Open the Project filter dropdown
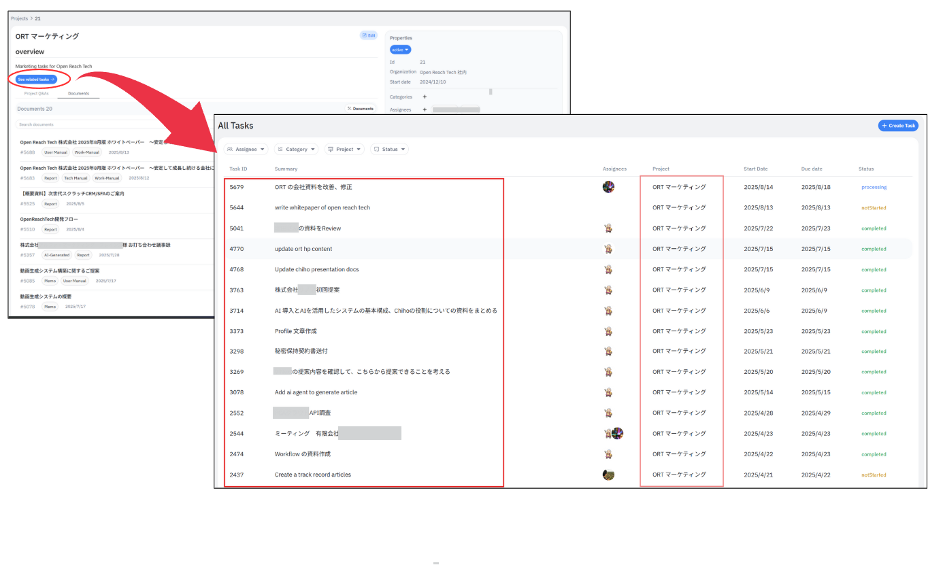 tap(344, 149)
